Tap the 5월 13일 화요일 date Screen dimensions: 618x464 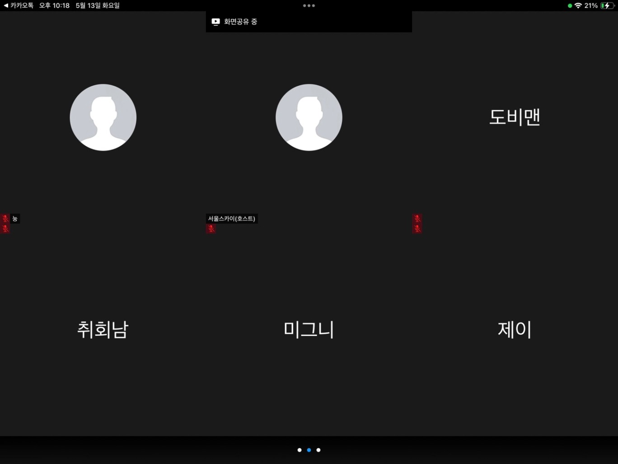(x=98, y=5)
